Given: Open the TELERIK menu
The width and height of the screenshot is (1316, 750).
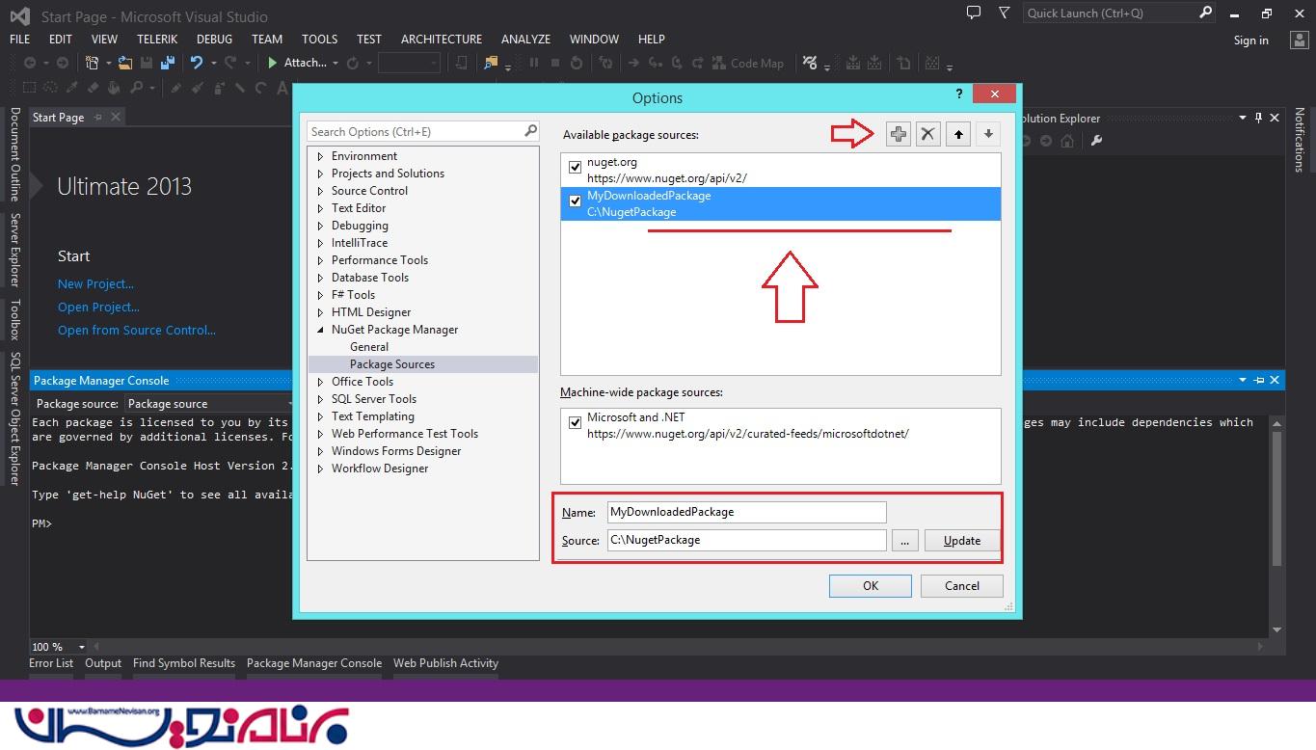Looking at the screenshot, I should pos(159,40).
